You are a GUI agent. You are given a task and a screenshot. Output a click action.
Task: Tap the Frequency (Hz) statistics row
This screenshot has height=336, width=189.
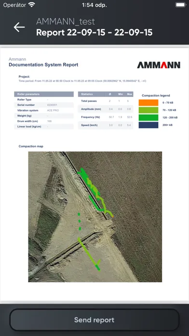click(106, 117)
